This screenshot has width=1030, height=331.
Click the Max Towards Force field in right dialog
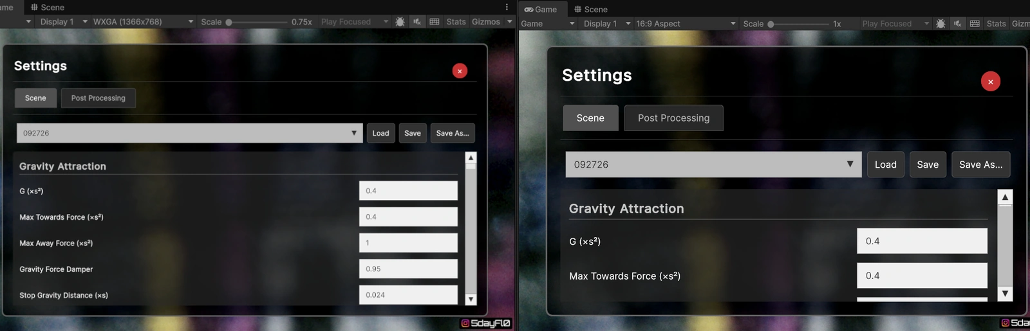[922, 276]
